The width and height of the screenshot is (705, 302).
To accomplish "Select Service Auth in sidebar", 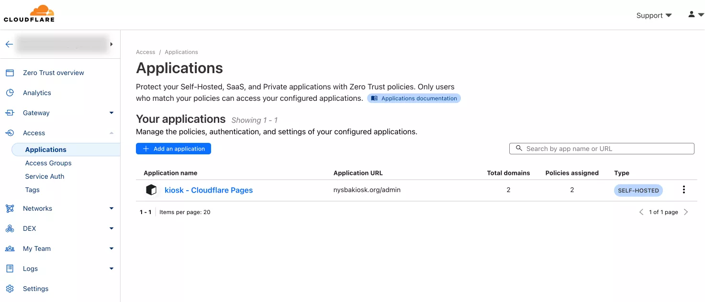I will pyautogui.click(x=45, y=176).
